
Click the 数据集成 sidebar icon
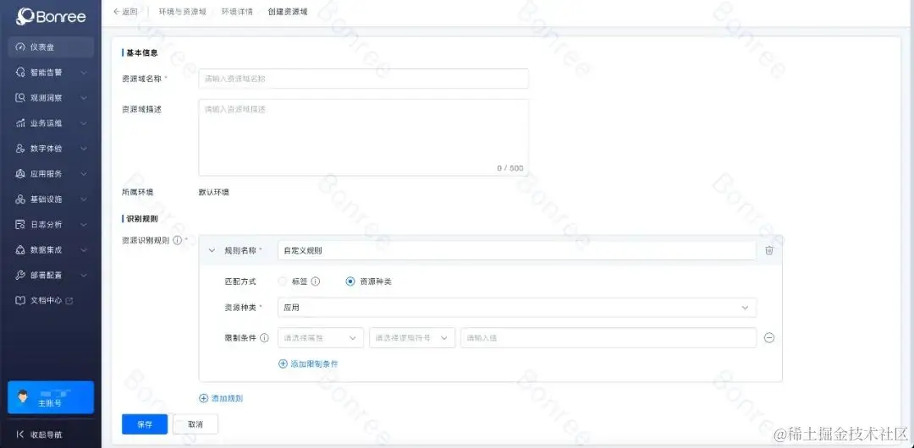(x=20, y=250)
